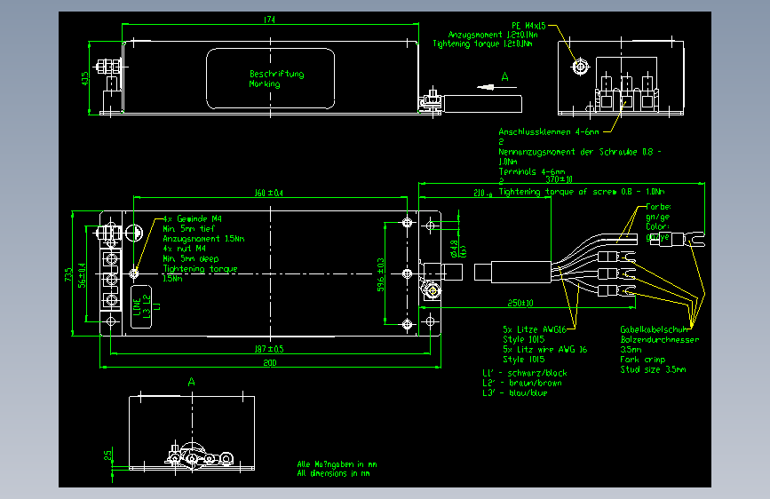Click the 200 overall length dimension
Screen dimensions: 770x499
click(270, 362)
